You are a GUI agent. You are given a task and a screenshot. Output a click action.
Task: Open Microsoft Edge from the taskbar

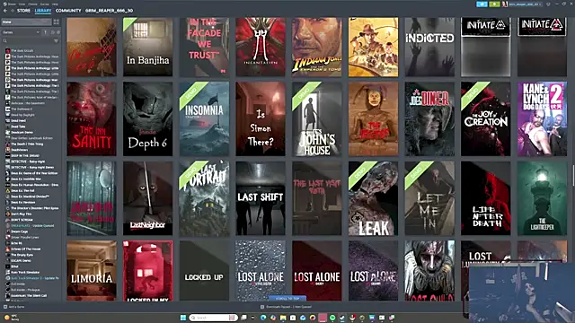[263, 318]
